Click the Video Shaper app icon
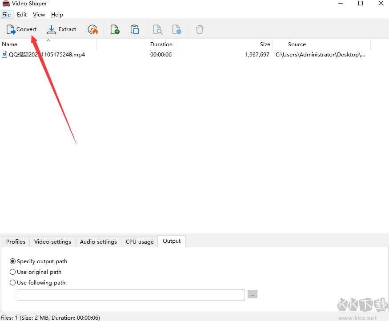389x321 pixels. tap(6, 3)
